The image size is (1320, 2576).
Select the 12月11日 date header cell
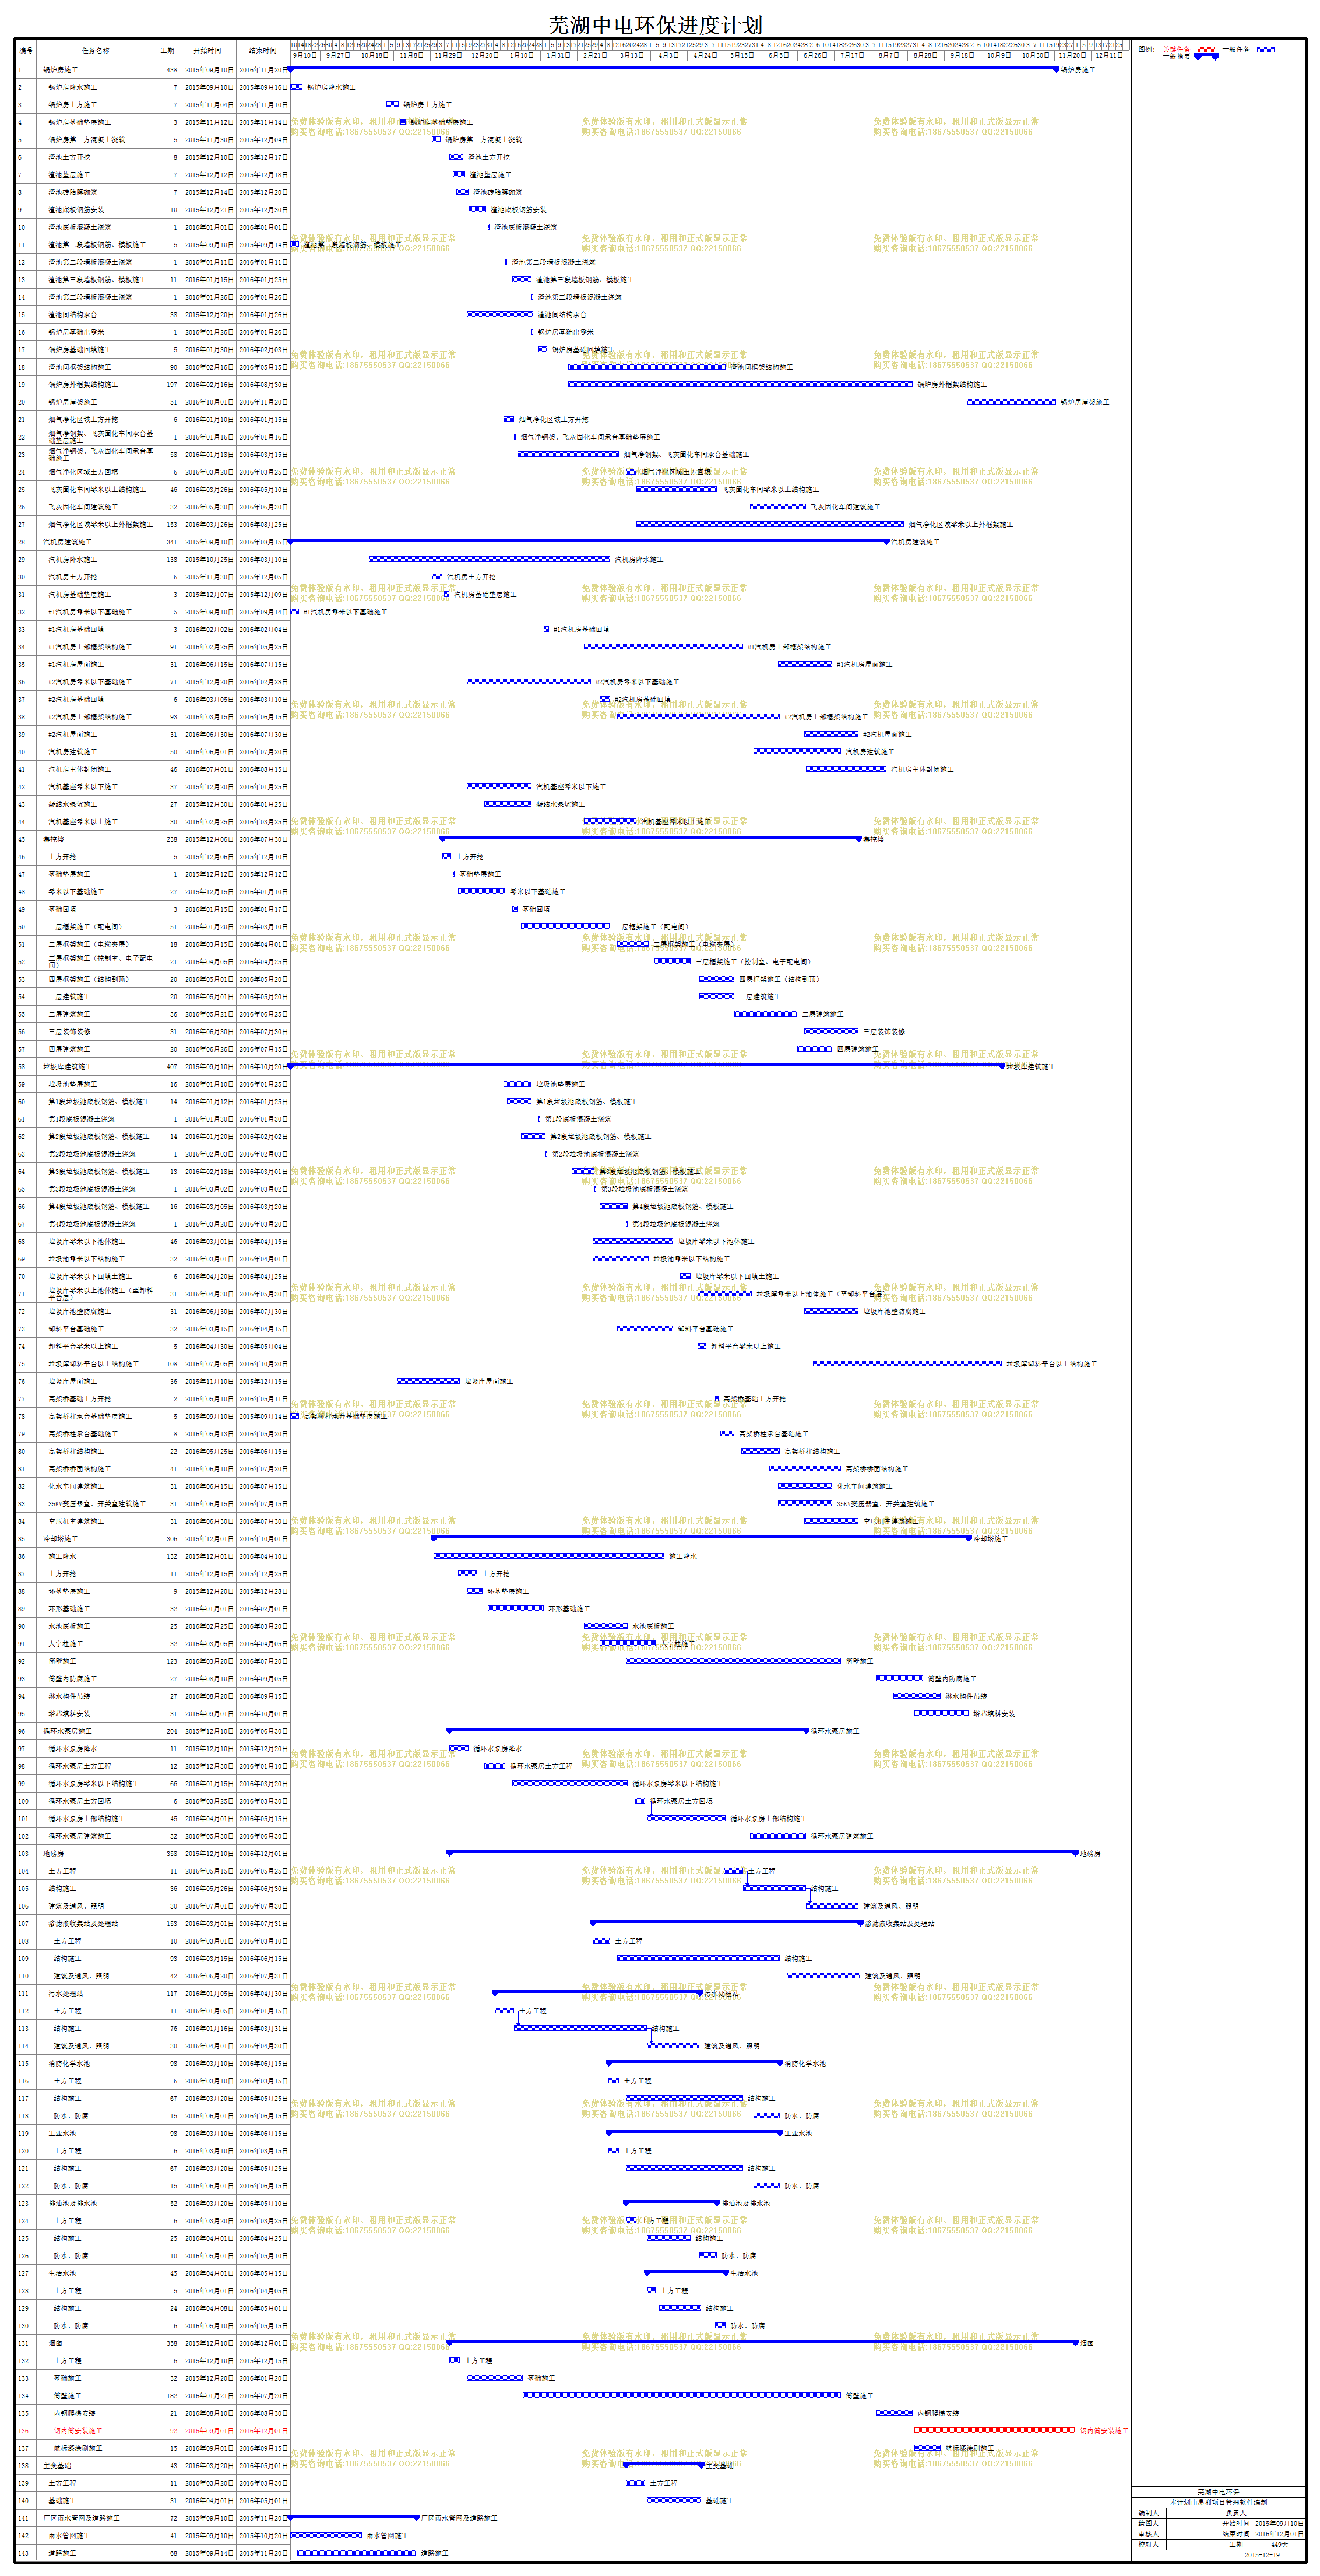click(1108, 56)
